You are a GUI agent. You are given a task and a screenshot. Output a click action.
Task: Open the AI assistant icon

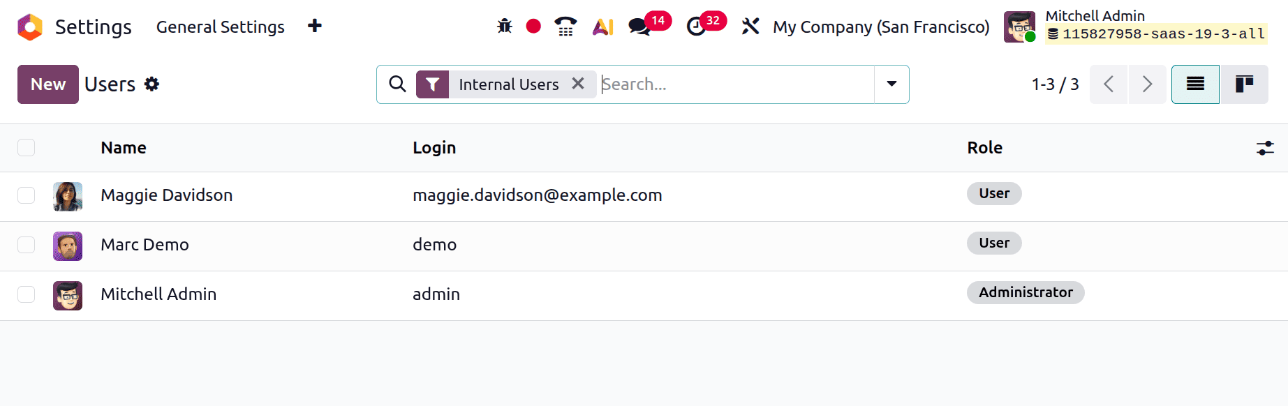602,27
